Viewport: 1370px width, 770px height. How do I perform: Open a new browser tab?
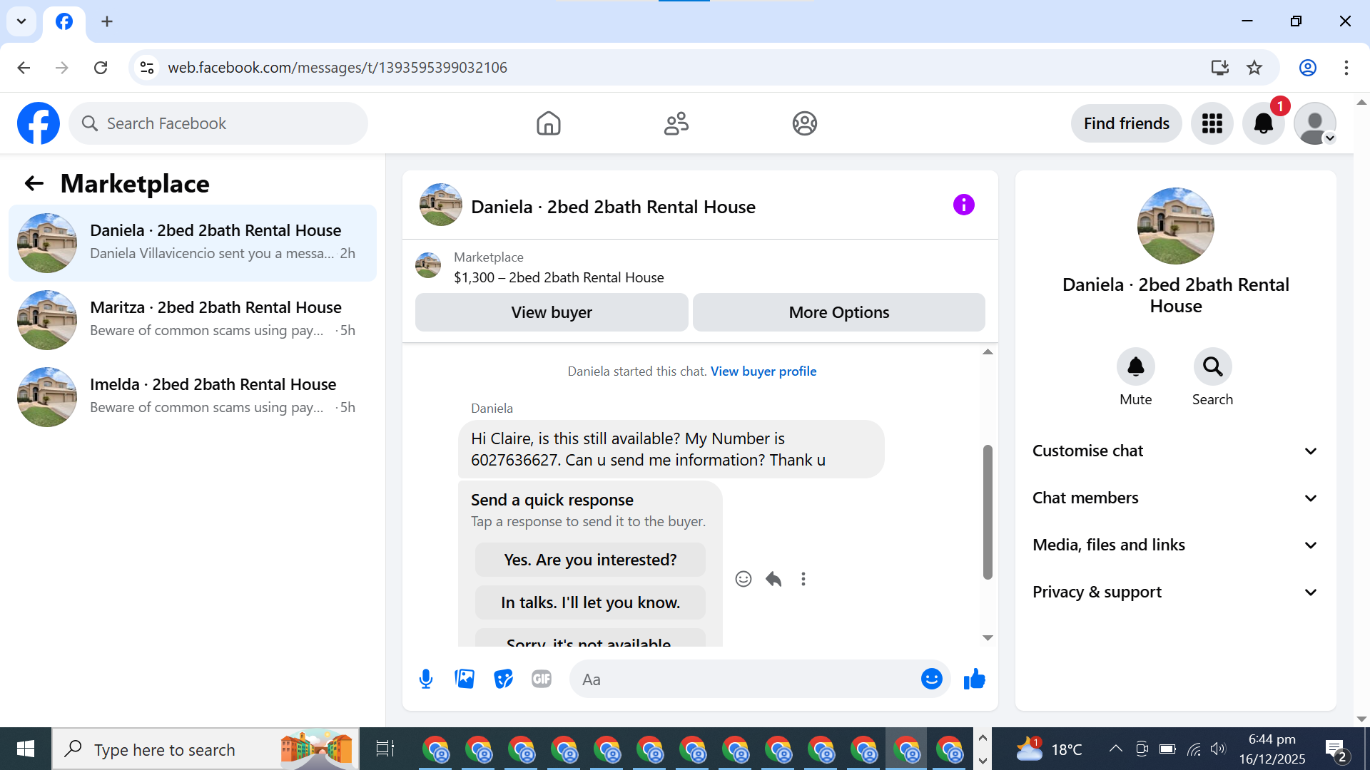[x=107, y=21]
